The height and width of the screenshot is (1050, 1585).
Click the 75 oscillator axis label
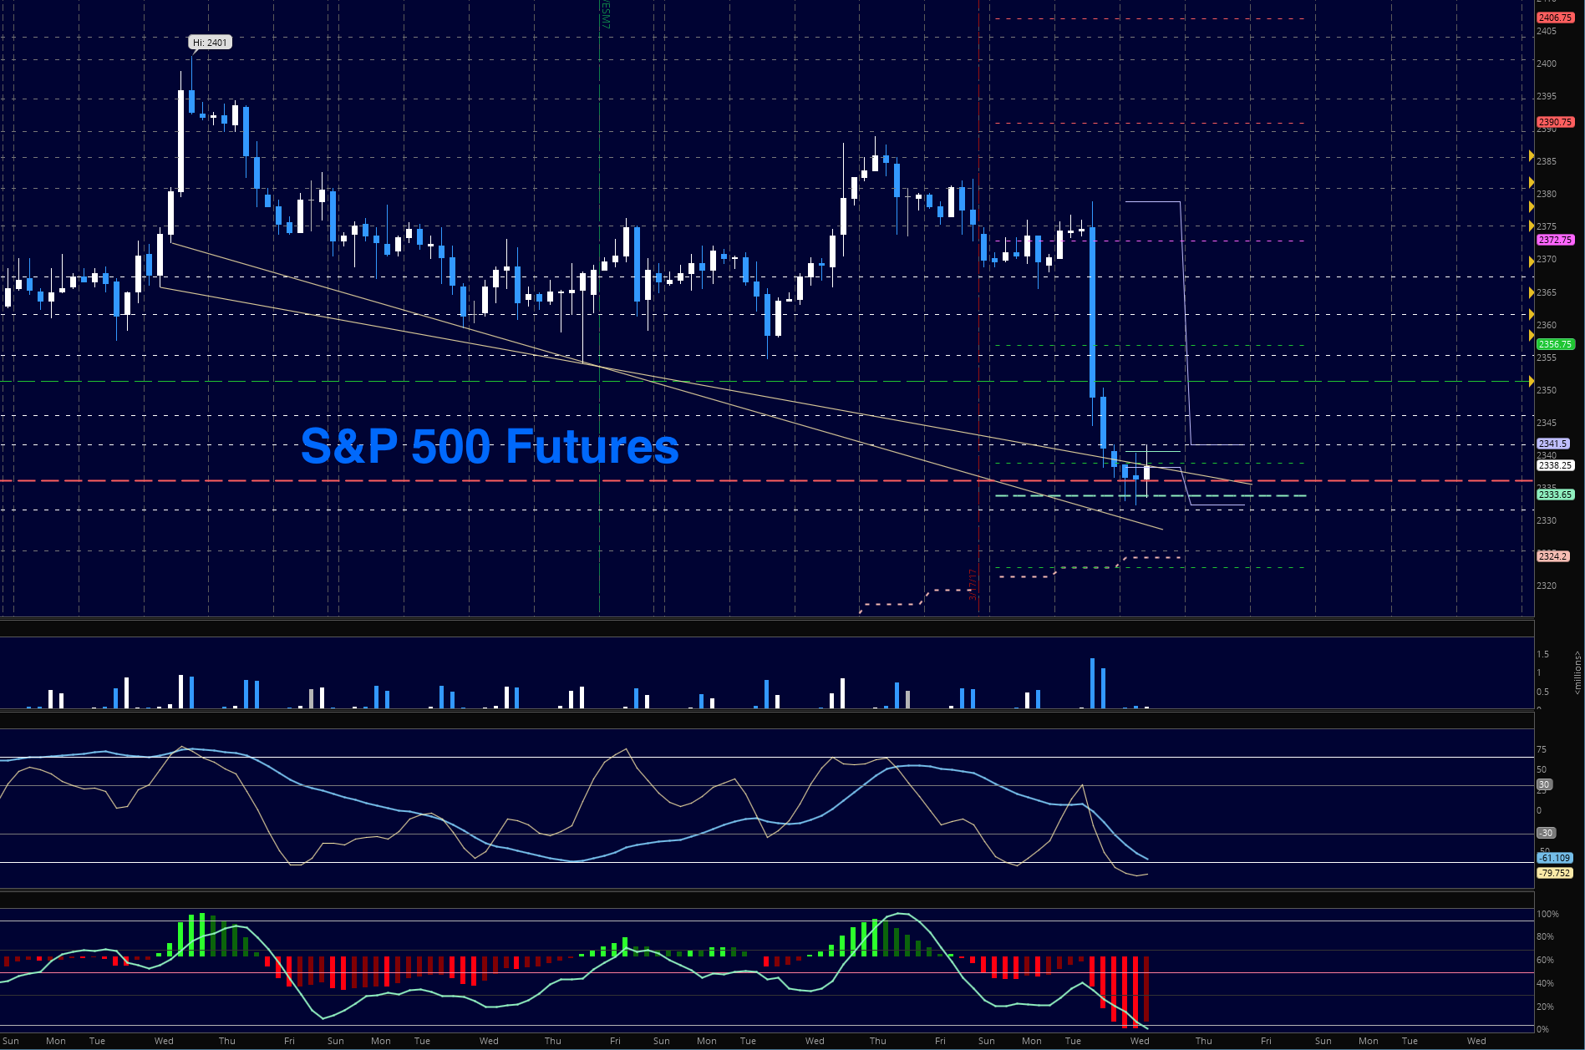point(1542,749)
